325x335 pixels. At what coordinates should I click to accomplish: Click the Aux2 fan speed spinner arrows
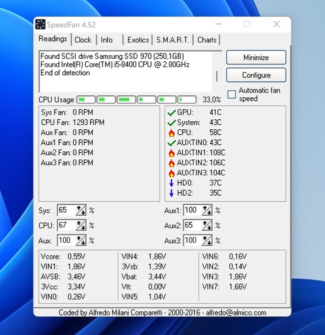[x=206, y=226]
